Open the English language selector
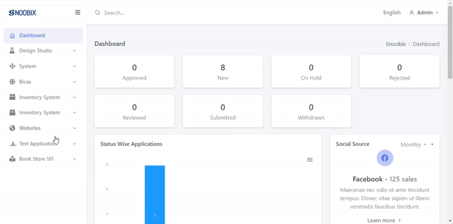Screen dimensions: 453x224 pyautogui.click(x=392, y=12)
